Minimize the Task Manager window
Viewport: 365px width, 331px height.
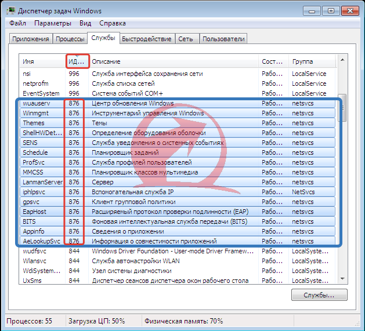tap(312, 11)
